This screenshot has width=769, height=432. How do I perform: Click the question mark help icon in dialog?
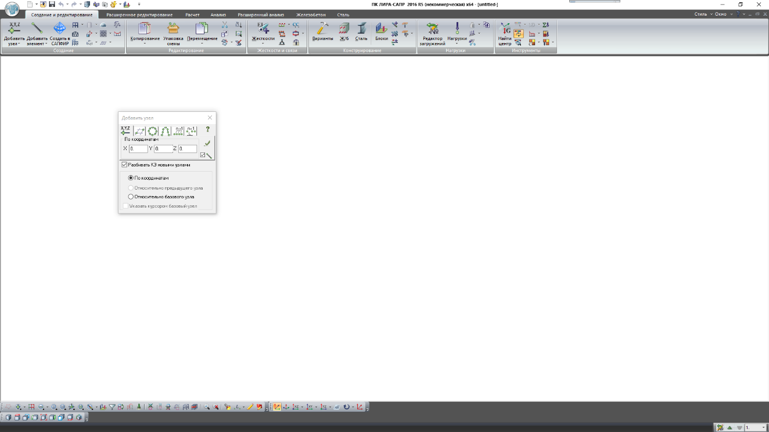tap(208, 129)
